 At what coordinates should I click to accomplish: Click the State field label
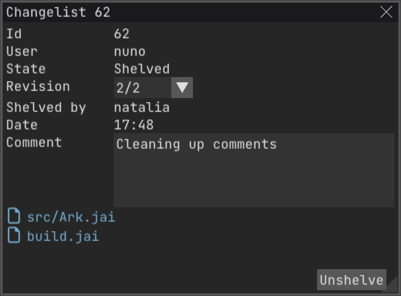[x=26, y=69]
